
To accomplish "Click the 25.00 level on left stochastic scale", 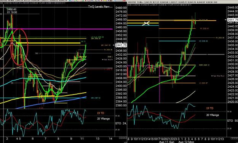I will [118, 130].
